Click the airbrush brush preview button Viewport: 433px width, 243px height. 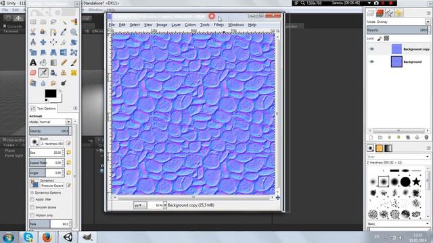coord(35,142)
